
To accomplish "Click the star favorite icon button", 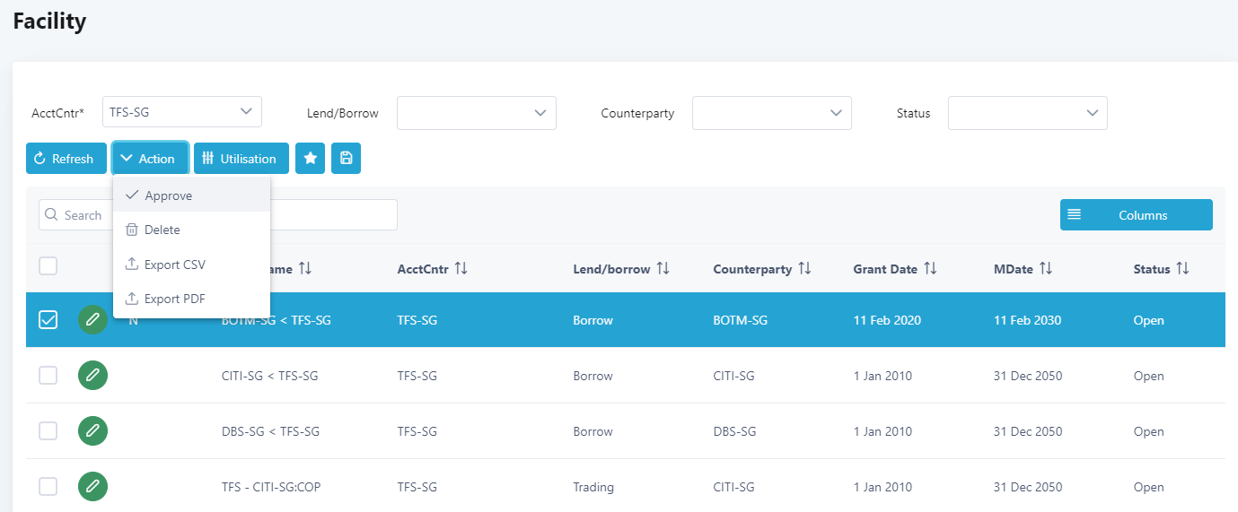I will tap(310, 159).
